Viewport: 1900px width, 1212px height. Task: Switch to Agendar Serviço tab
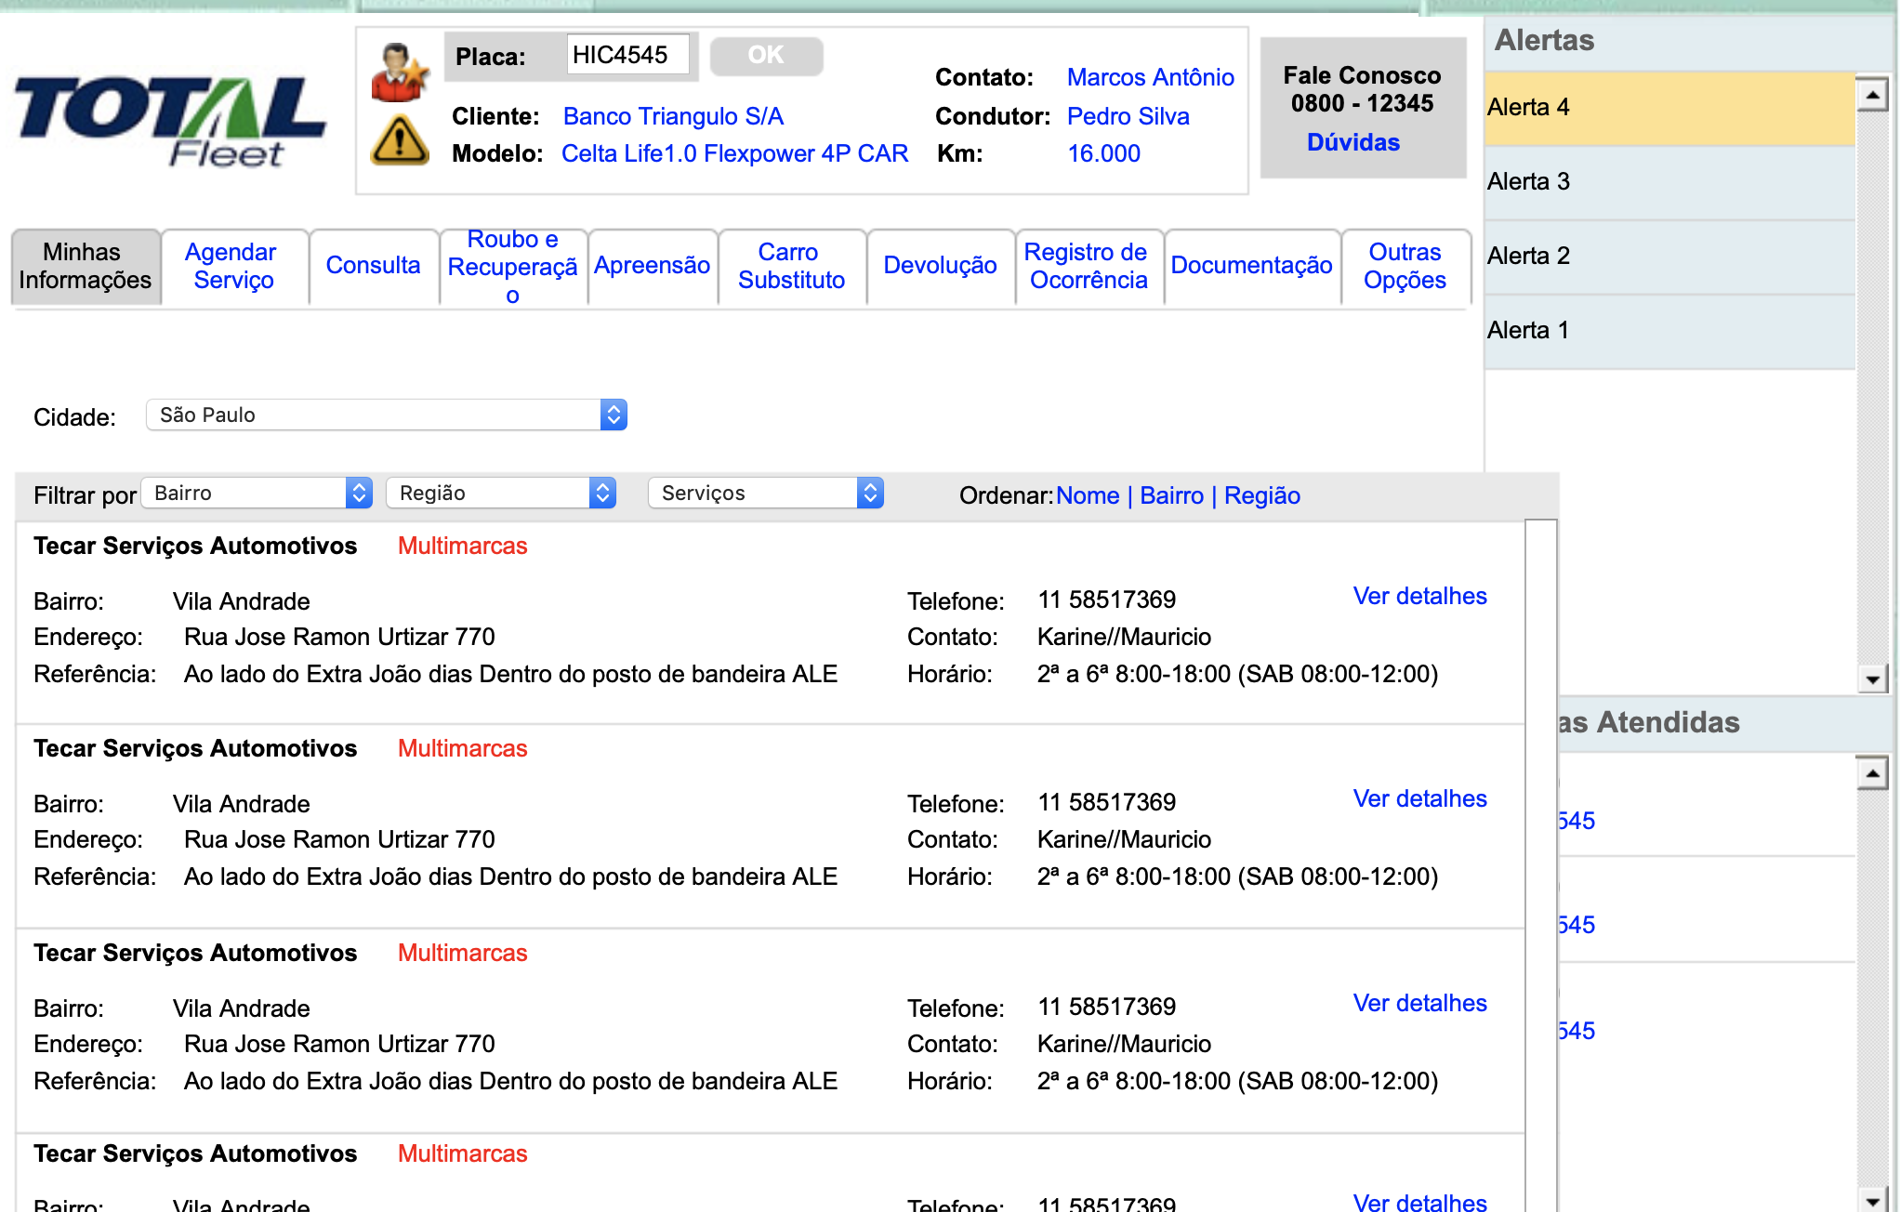(233, 266)
